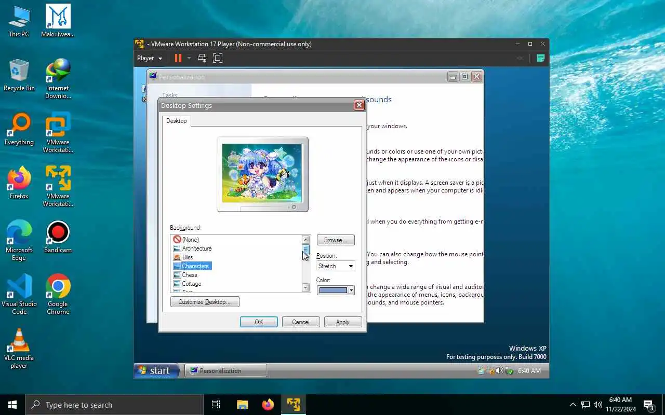Open the host notification center icon
The height and width of the screenshot is (415, 665).
pyautogui.click(x=649, y=405)
